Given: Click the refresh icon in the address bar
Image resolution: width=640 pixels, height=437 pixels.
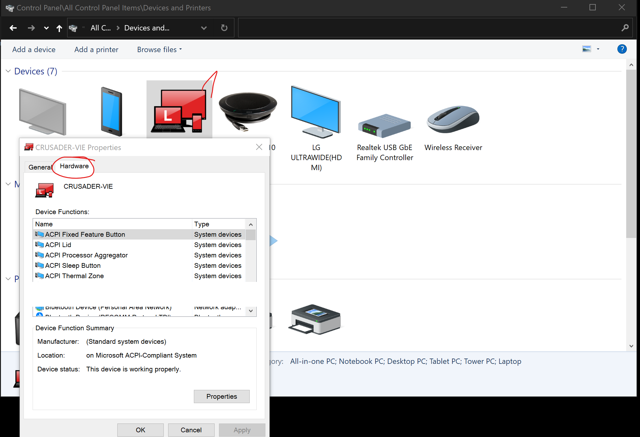Looking at the screenshot, I should [224, 28].
